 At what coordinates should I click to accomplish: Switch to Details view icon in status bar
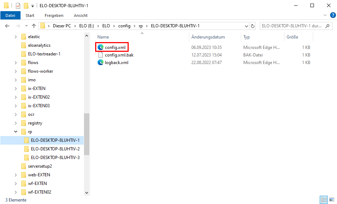[324, 200]
